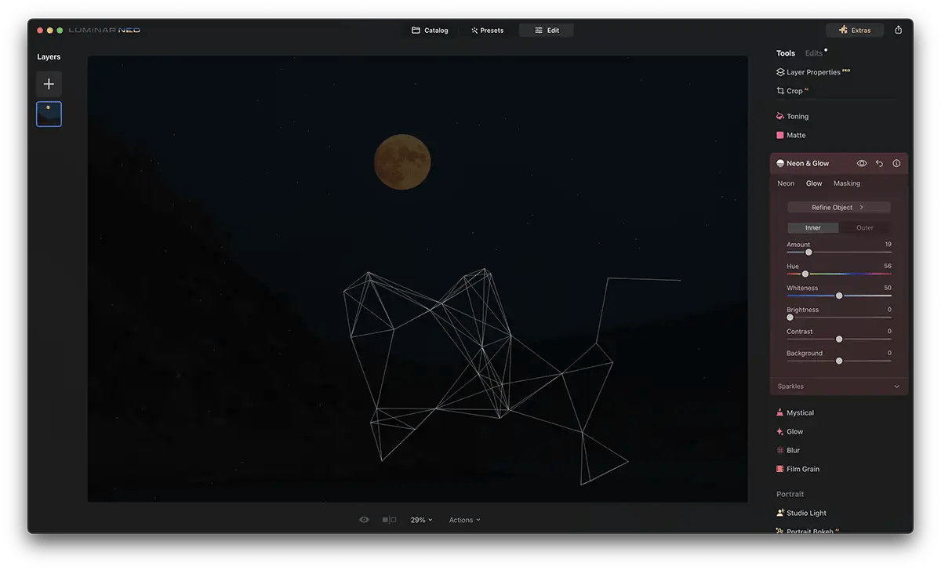Image resolution: width=941 pixels, height=570 pixels.
Task: Click the Background slider handle
Action: [x=839, y=361]
